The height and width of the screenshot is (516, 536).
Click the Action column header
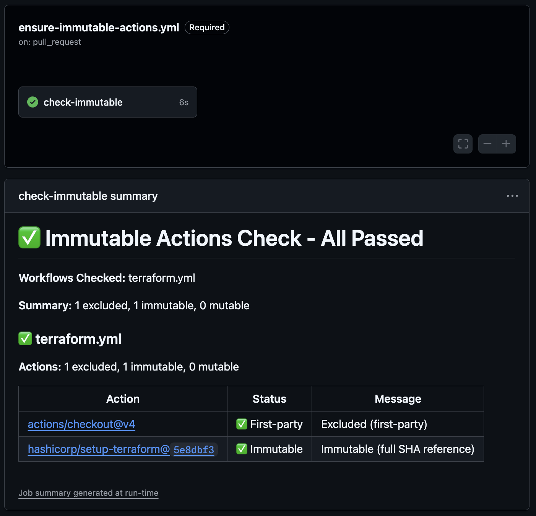point(123,399)
